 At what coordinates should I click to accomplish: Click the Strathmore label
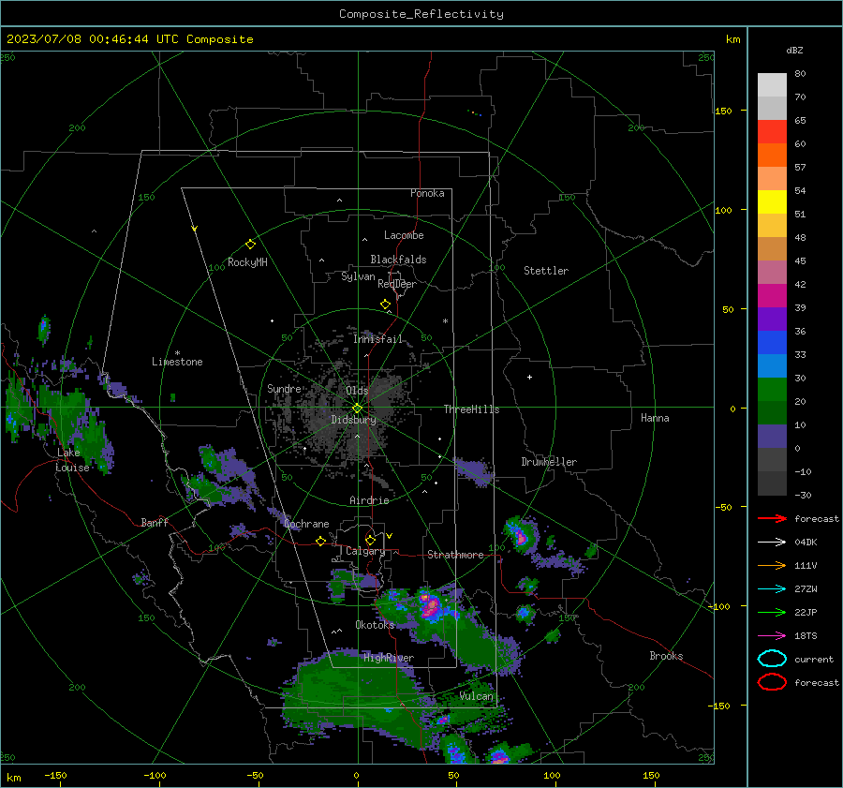(x=455, y=555)
